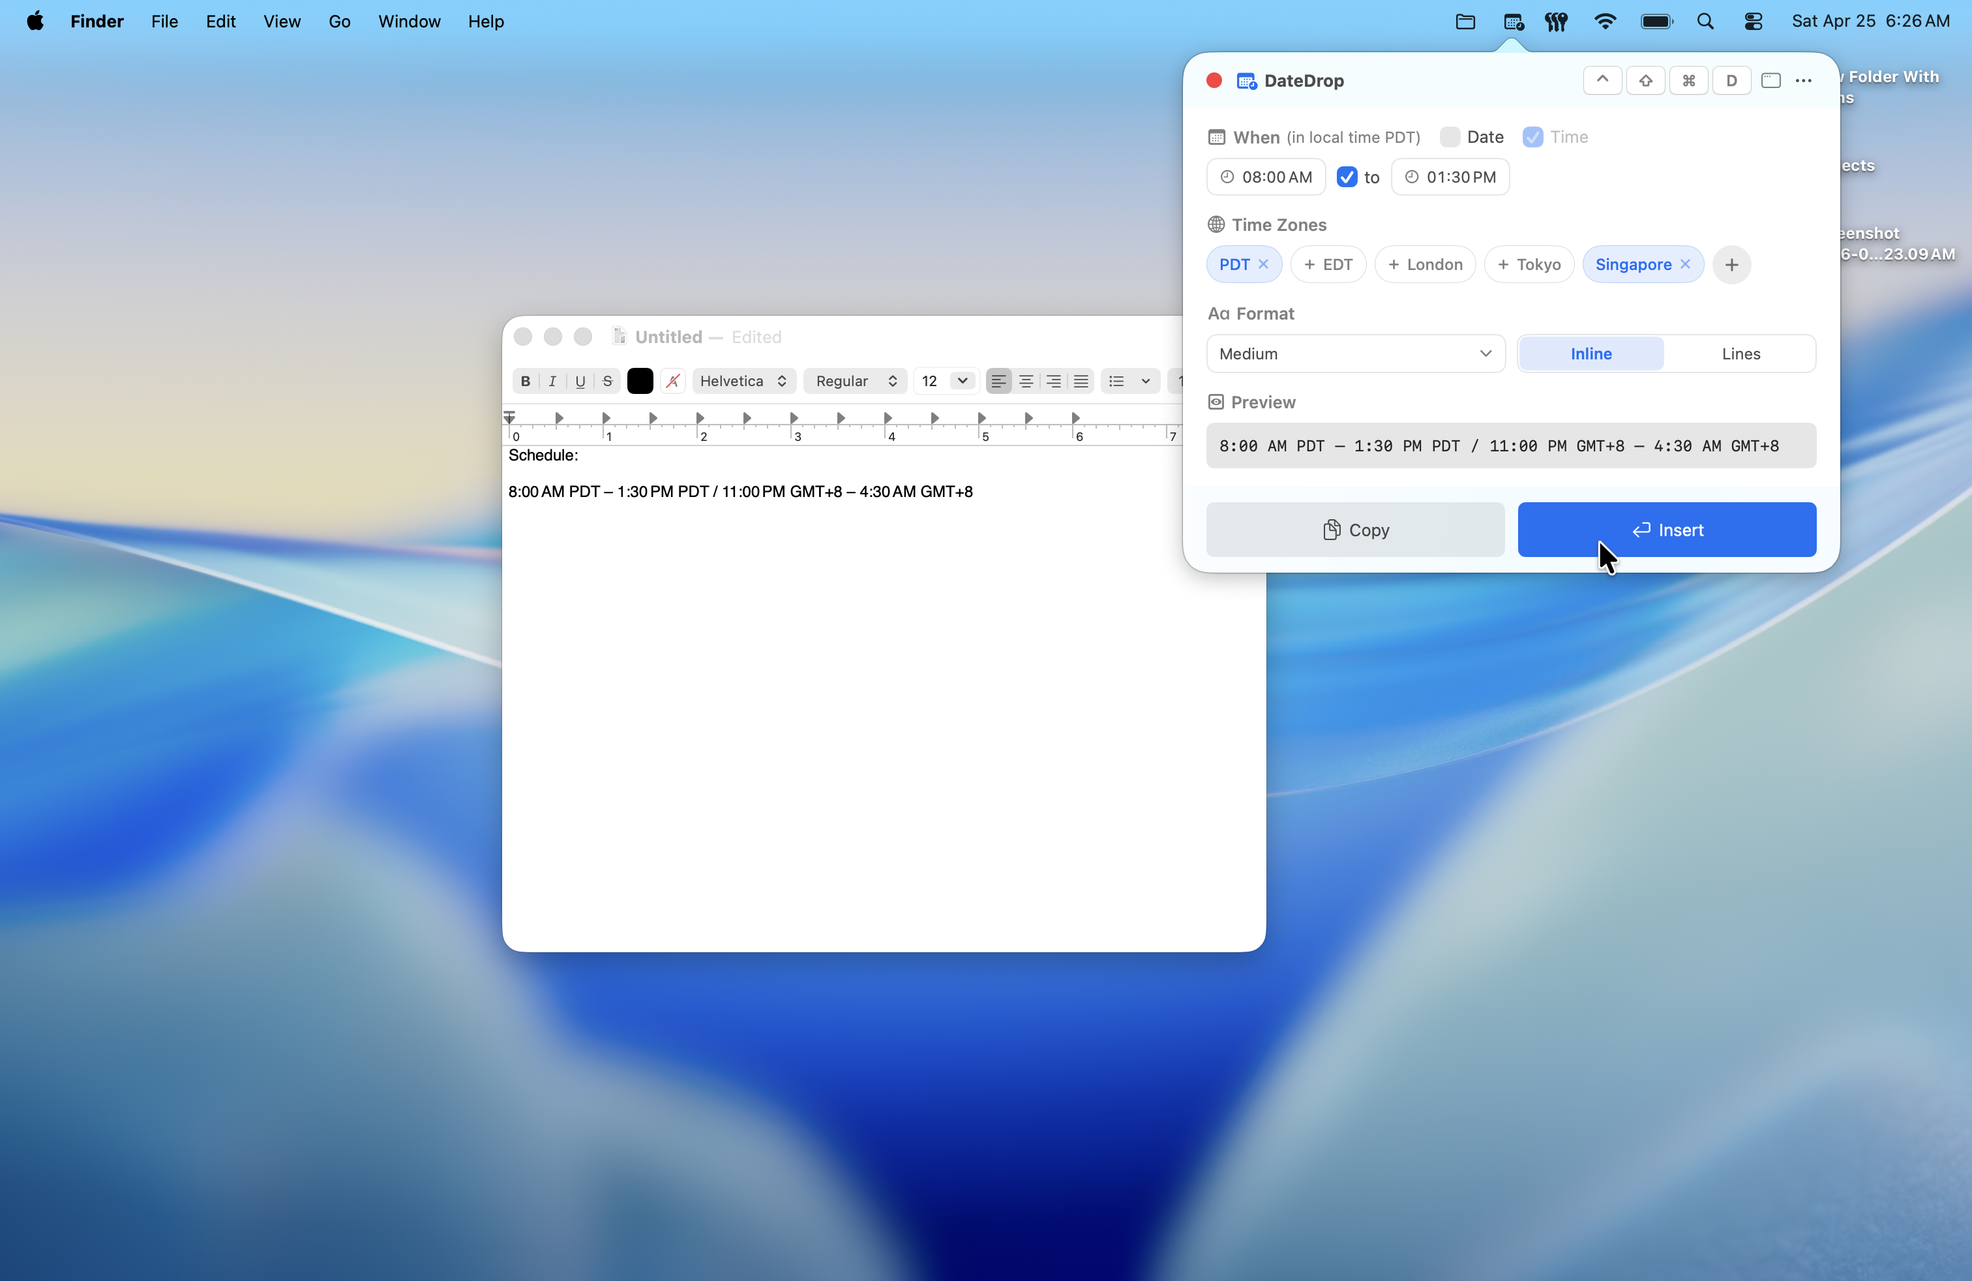Image resolution: width=1972 pixels, height=1281 pixels.
Task: Click the upward chevron button in DateDrop header
Action: [1602, 80]
